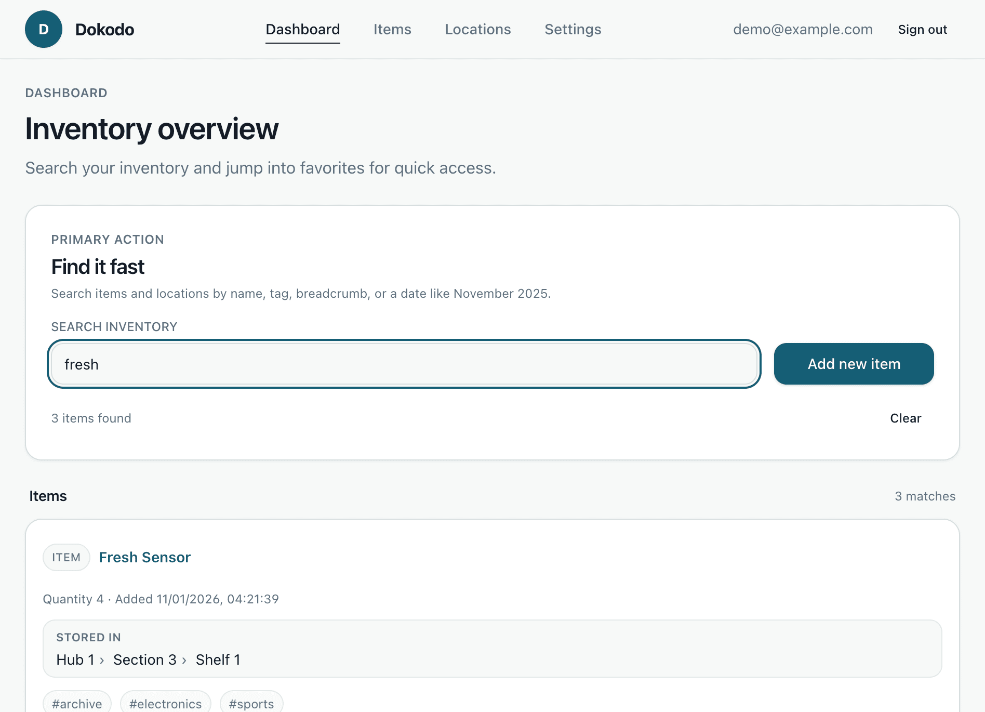Viewport: 985px width, 712px height.
Task: Click the #archive tag
Action: coord(77,704)
